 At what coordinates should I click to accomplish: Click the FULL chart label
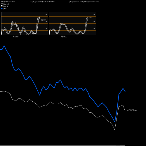[x=64, y=37]
